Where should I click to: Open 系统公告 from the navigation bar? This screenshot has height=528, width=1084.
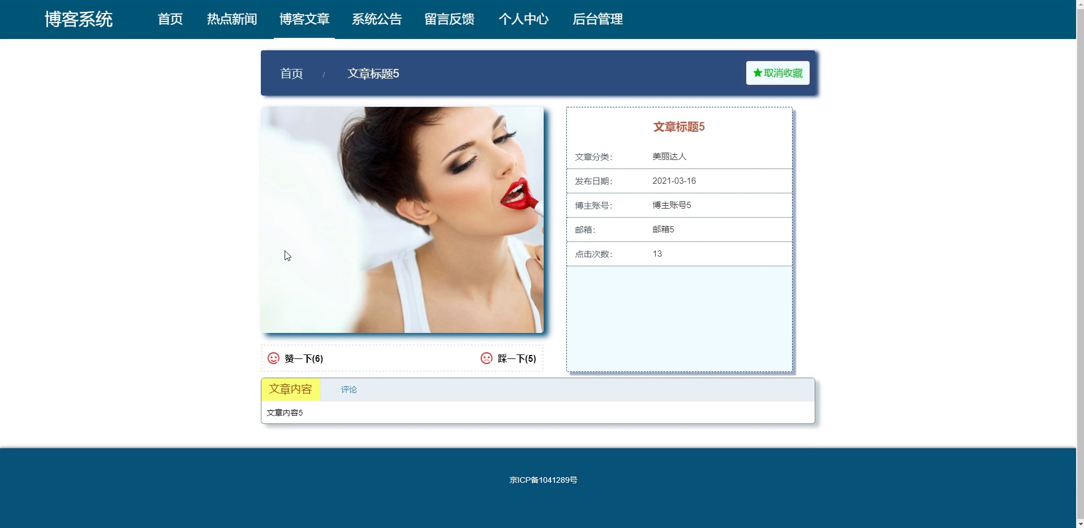[x=376, y=19]
